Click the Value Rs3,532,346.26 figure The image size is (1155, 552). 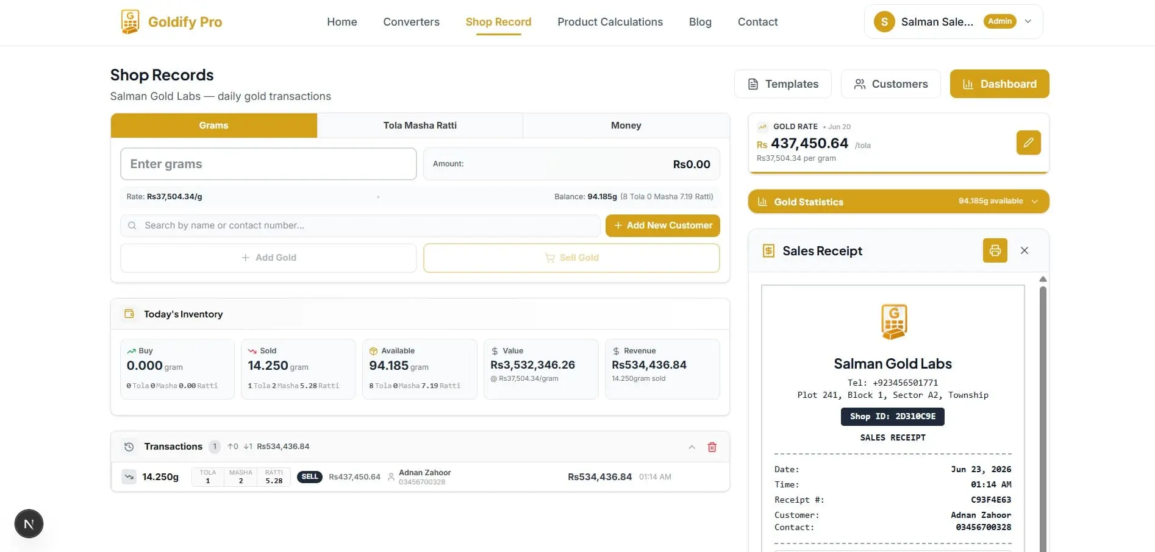click(532, 365)
